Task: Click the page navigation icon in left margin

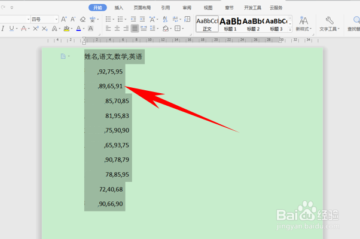Action: point(63,56)
